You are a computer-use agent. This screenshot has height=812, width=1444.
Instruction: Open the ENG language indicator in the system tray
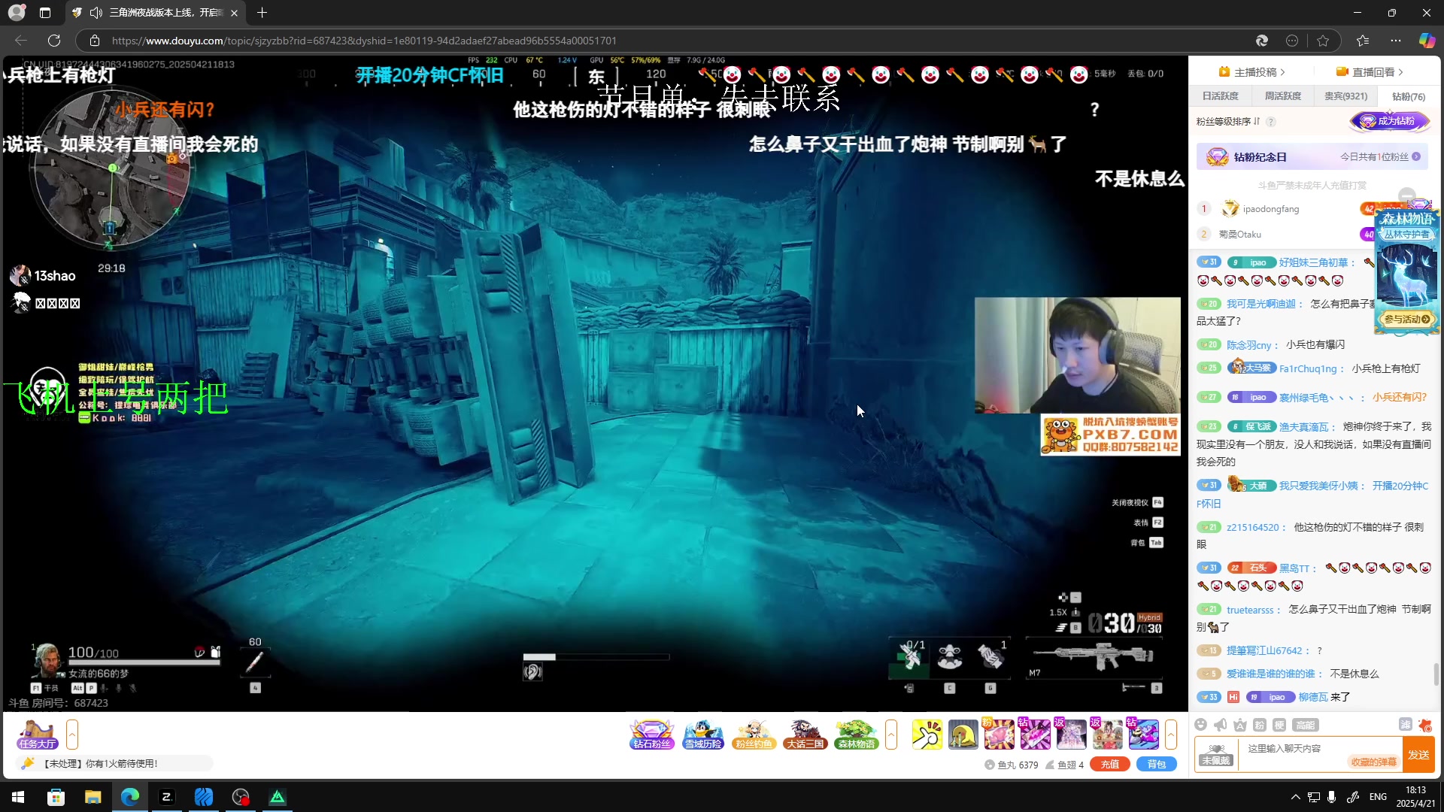(x=1378, y=797)
